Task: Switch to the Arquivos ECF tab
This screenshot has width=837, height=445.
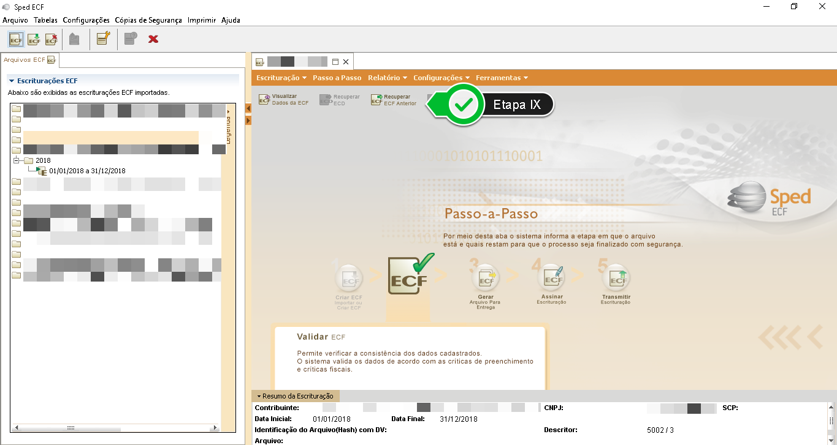Action: point(30,60)
